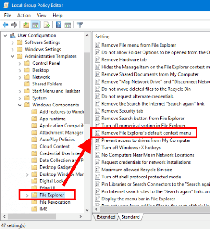Screen dimensions: 210x229
Task: Click the Control Panel folder icon
Action: [x=27, y=63]
